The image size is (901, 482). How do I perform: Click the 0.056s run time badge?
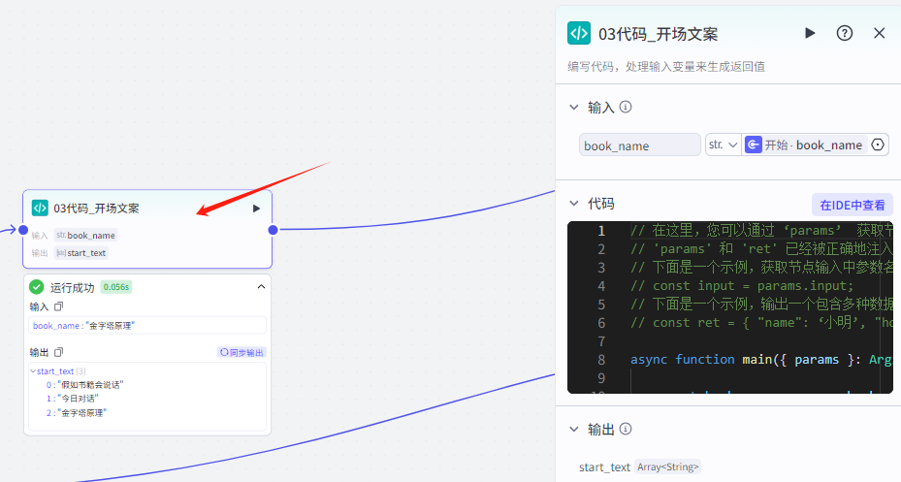click(116, 287)
